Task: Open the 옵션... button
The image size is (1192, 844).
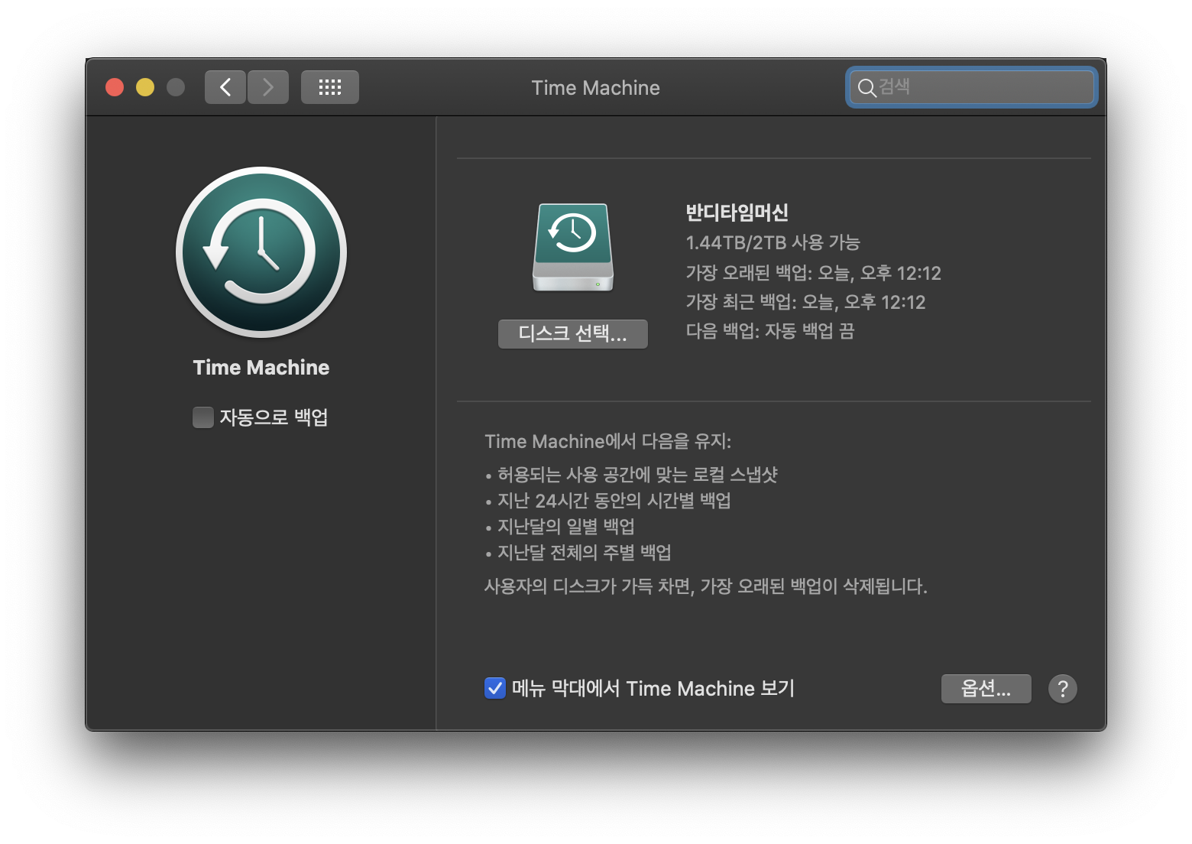Action: coord(986,689)
